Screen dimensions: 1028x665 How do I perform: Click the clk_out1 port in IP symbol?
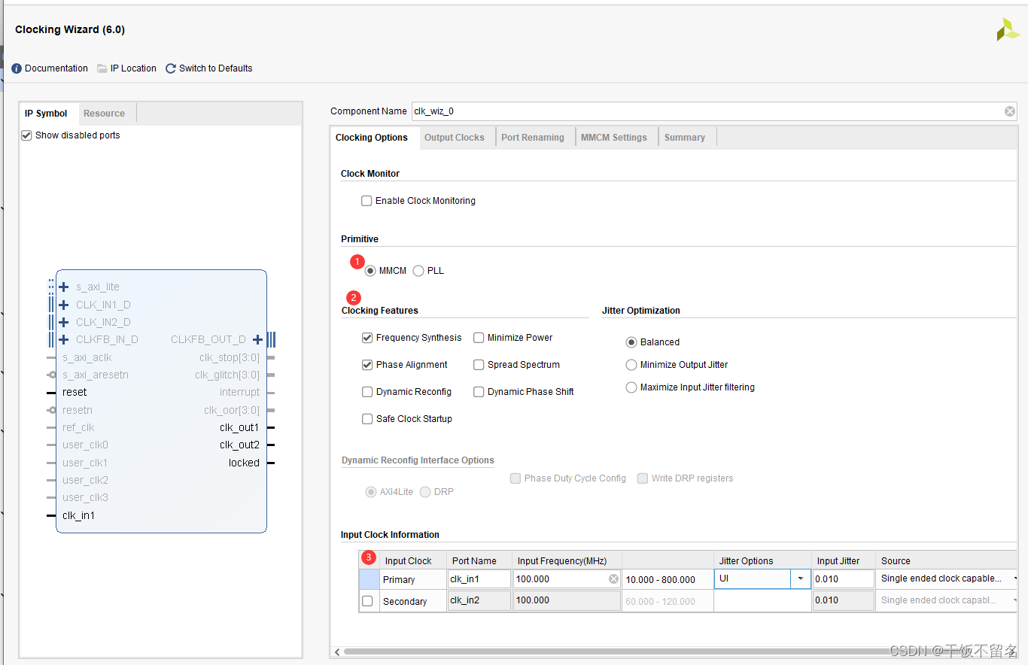coord(239,427)
